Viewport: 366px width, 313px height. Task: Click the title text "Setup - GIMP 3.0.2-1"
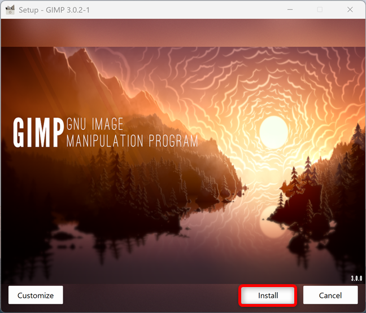point(54,10)
